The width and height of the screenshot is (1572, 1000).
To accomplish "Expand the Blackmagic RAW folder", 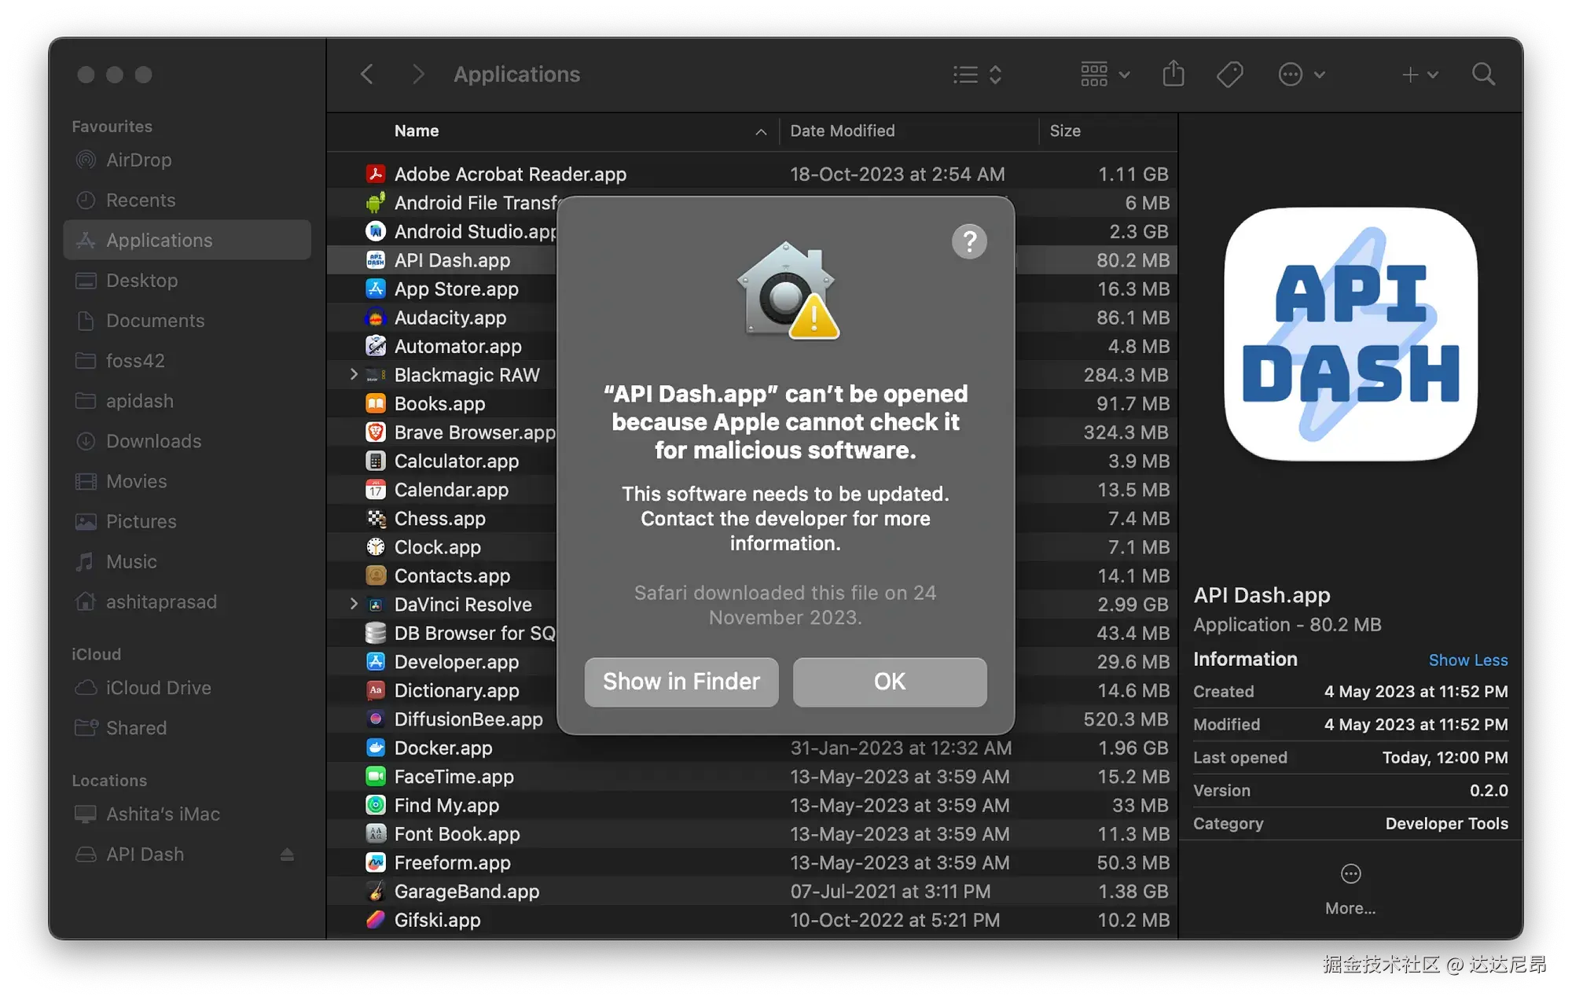I will tap(354, 375).
